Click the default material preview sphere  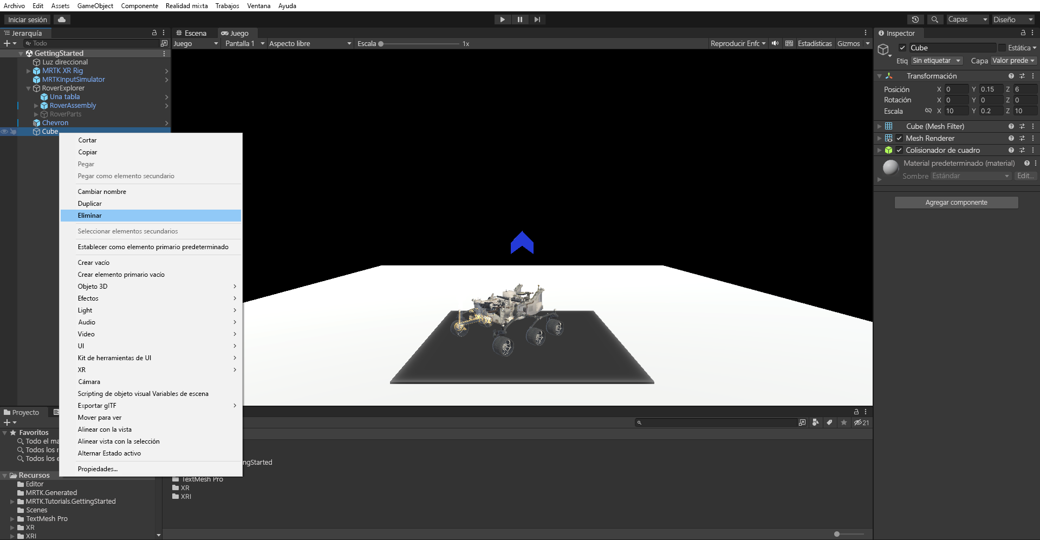(890, 167)
